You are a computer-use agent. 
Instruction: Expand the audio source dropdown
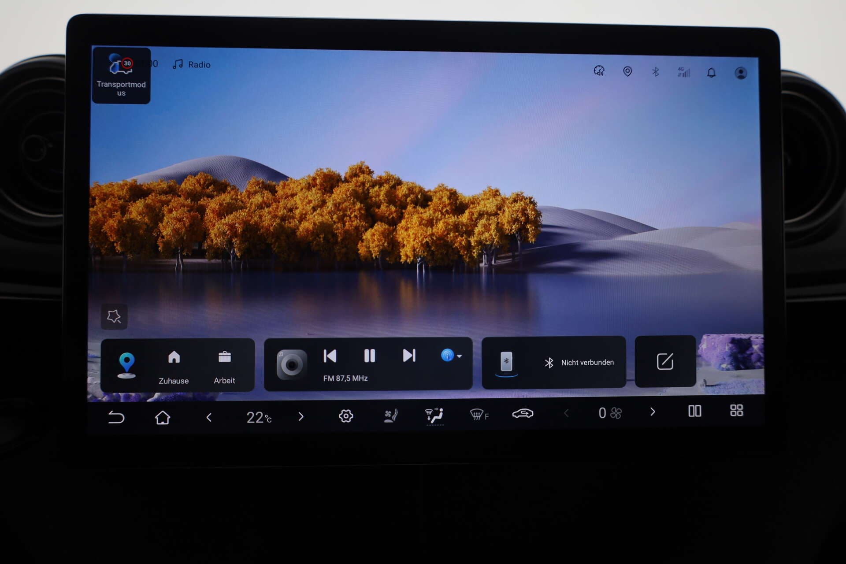(x=451, y=355)
